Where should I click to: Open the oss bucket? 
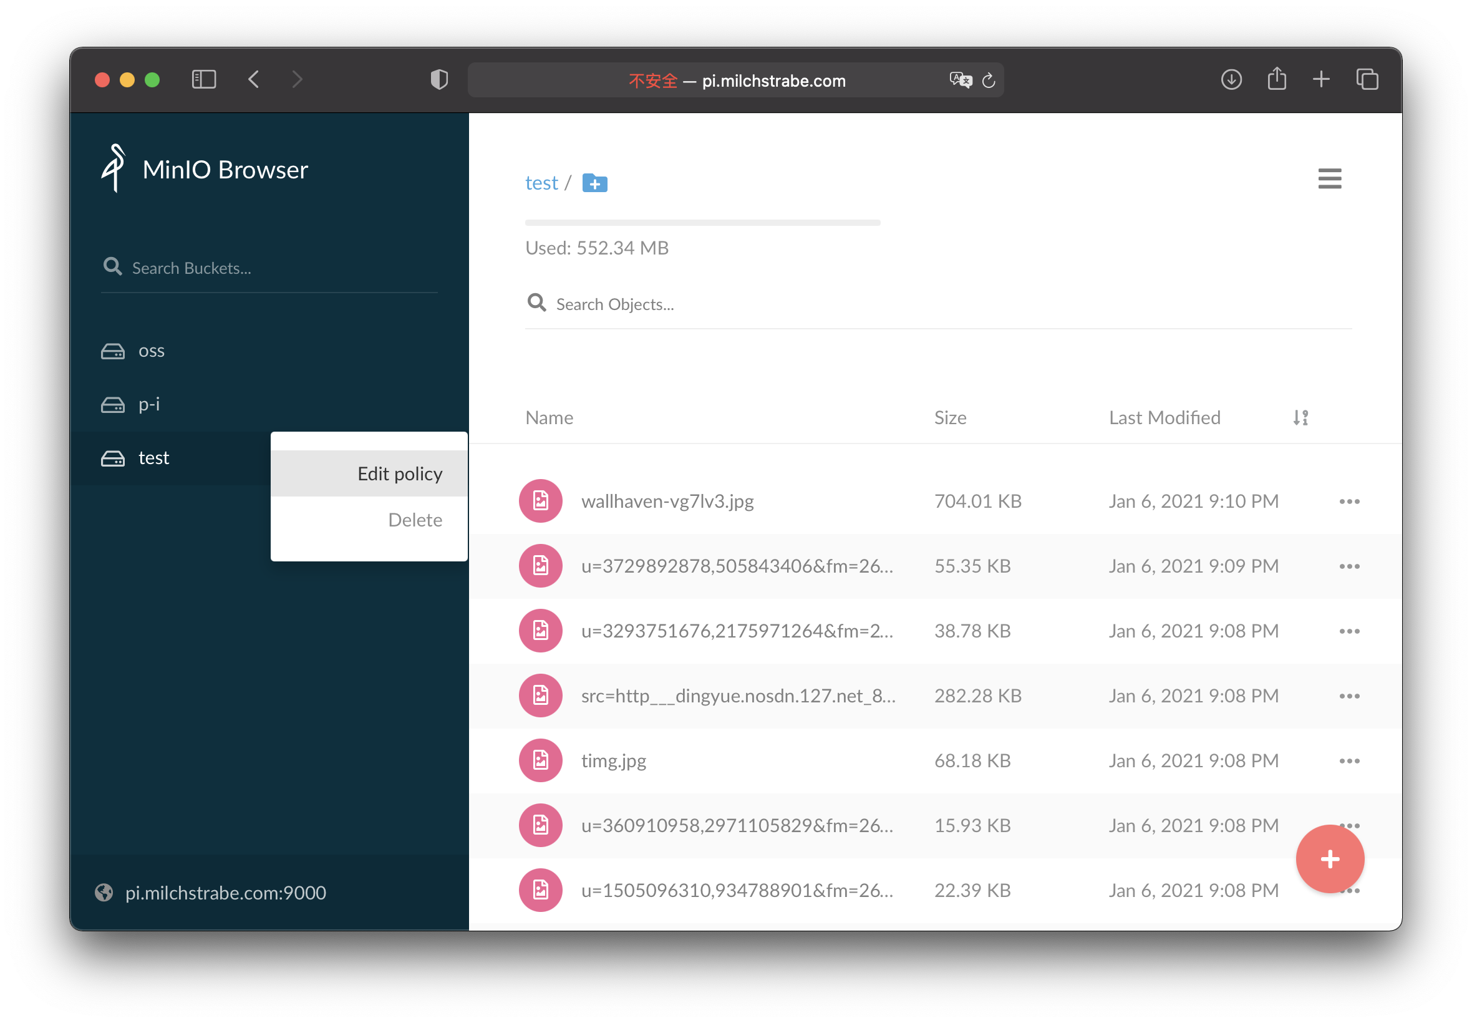(x=151, y=351)
